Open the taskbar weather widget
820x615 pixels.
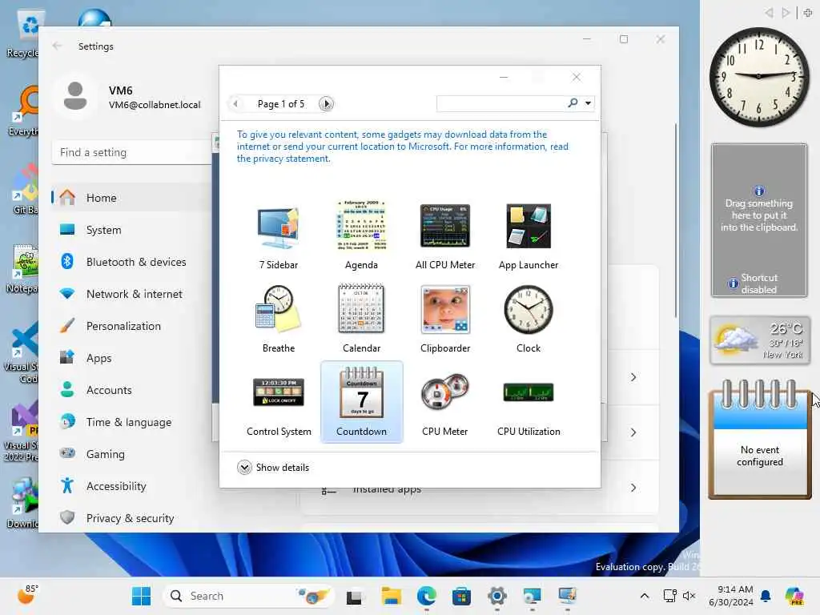26,595
